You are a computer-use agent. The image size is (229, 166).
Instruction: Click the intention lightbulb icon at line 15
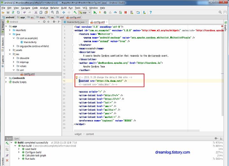pyautogui.click(x=77, y=77)
